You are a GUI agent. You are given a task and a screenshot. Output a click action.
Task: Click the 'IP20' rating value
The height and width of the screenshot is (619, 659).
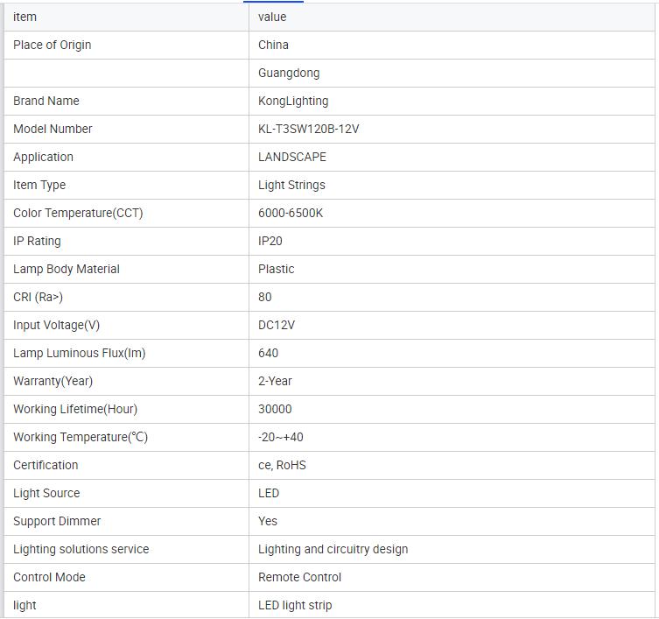click(x=270, y=241)
